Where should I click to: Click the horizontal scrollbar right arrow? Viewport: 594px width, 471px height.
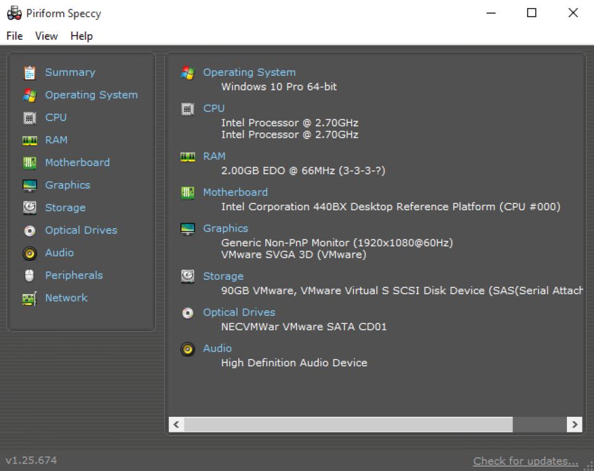[574, 424]
